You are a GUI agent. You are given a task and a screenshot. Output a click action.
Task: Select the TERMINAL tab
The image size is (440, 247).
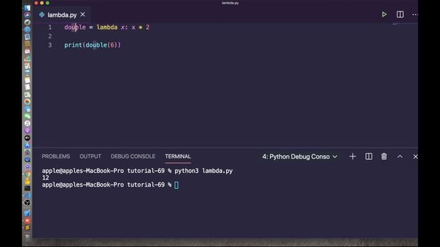pos(178,156)
